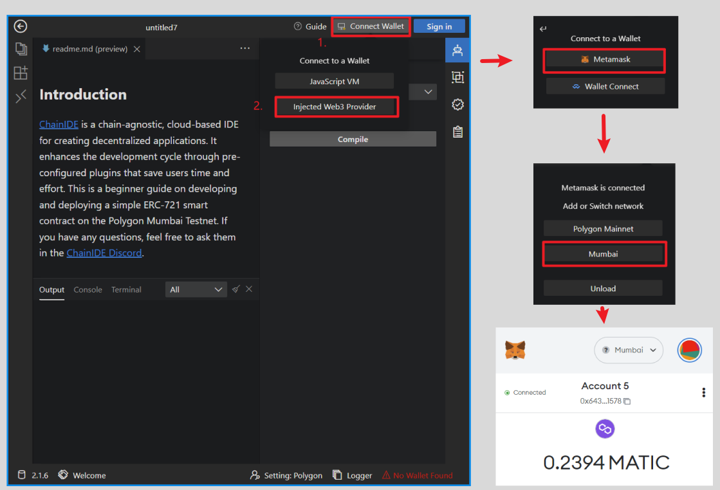Viewport: 720px width, 490px height.
Task: Click the Sign in button
Action: (x=439, y=26)
